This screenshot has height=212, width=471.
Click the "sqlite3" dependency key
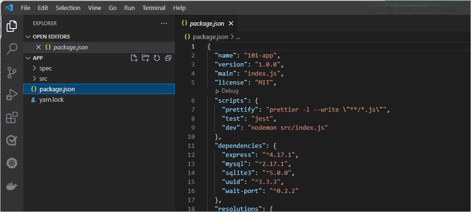238,173
